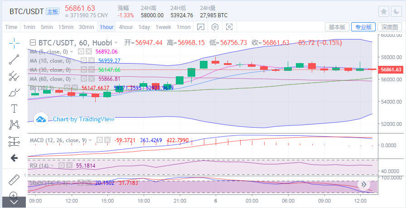406x208 pixels.
Task: Select the 1day interval
Action: tap(144, 27)
